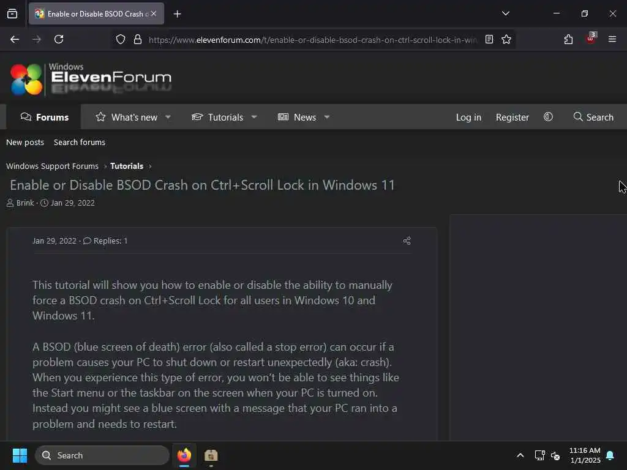Share this post via share icon
Screen dimensions: 627x470
(x=407, y=241)
